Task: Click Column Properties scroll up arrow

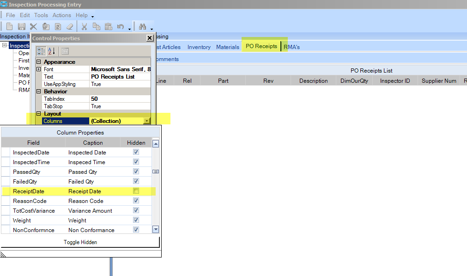Action: point(156,144)
